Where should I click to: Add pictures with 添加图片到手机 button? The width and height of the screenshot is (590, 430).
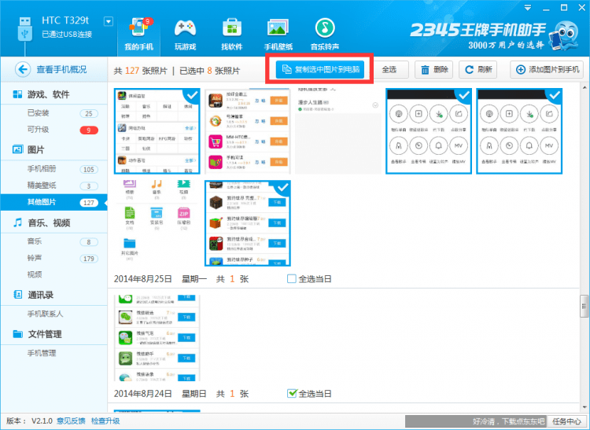coord(548,70)
